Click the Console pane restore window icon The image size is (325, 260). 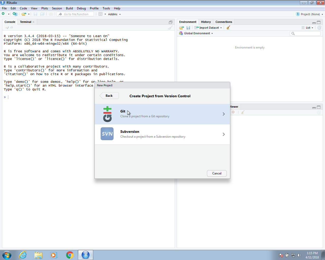click(171, 22)
